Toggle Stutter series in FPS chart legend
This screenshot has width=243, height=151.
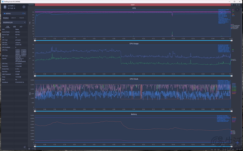pos(235,28)
